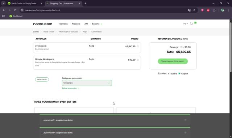Viewport: 232px width, 138px height.
Task: Click the Log in link
Action: pyautogui.click(x=185, y=23)
